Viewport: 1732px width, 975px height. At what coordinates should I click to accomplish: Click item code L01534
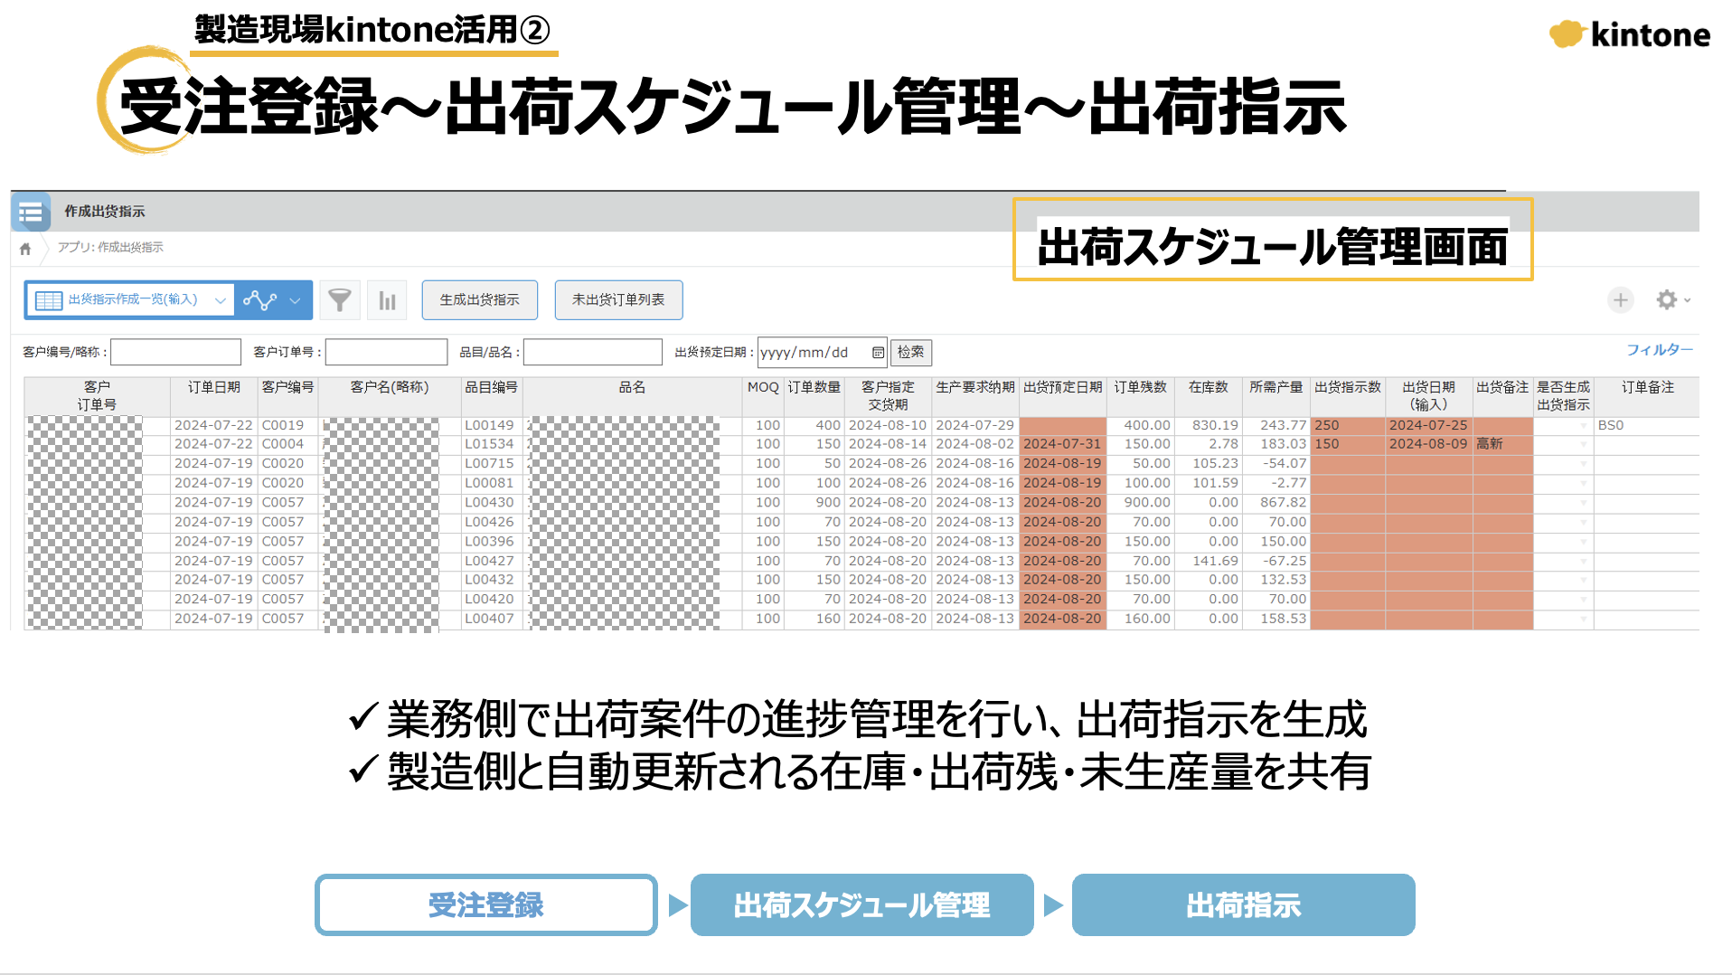pos(489,444)
